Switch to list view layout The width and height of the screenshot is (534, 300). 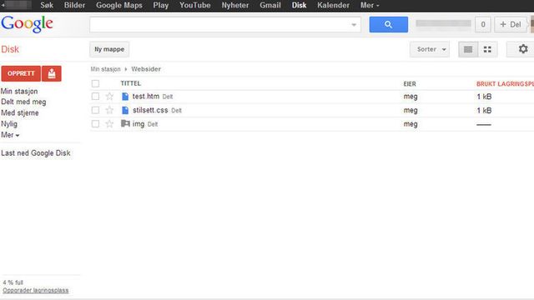(x=468, y=49)
